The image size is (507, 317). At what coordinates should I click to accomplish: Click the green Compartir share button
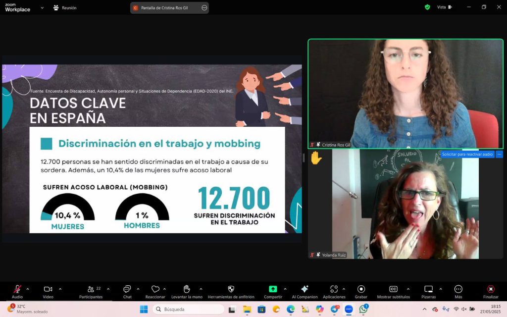coord(273,291)
